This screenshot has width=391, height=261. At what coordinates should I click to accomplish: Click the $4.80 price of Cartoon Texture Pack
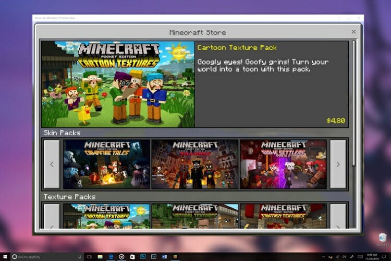(x=336, y=121)
